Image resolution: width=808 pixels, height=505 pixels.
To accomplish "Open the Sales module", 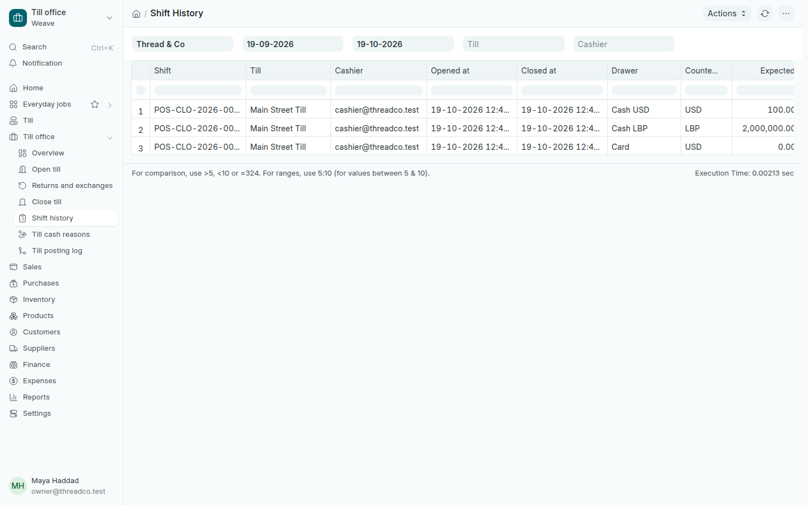I will (61, 267).
